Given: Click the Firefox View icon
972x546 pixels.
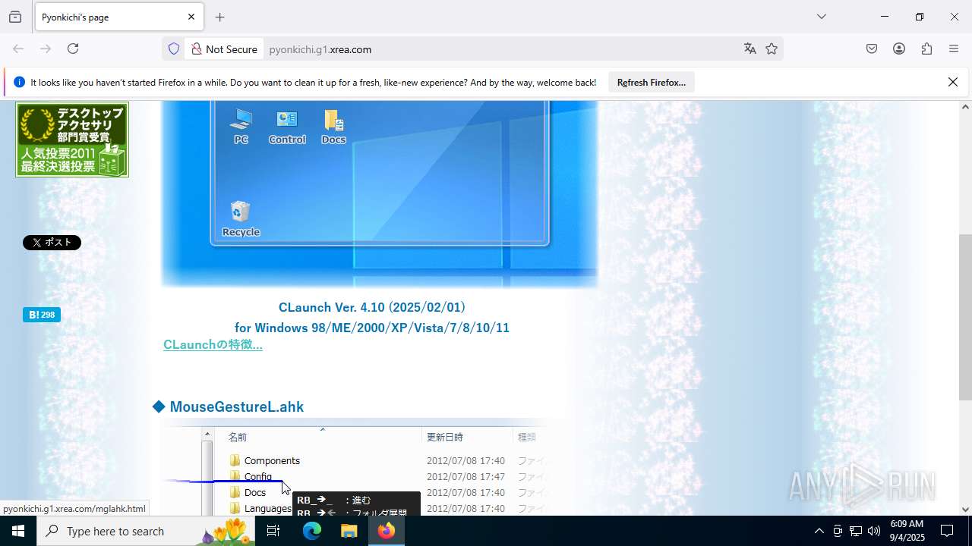Looking at the screenshot, I should click(x=15, y=17).
